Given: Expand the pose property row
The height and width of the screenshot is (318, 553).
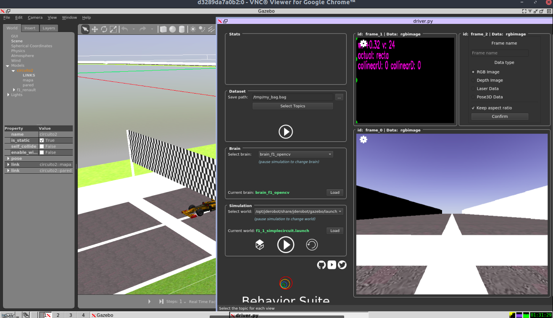Looking at the screenshot, I should pos(8,159).
